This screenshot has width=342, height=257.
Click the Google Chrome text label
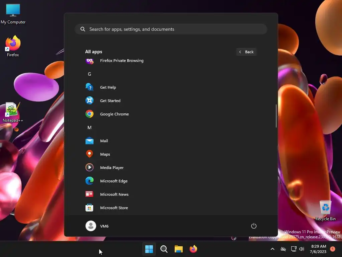point(114,114)
